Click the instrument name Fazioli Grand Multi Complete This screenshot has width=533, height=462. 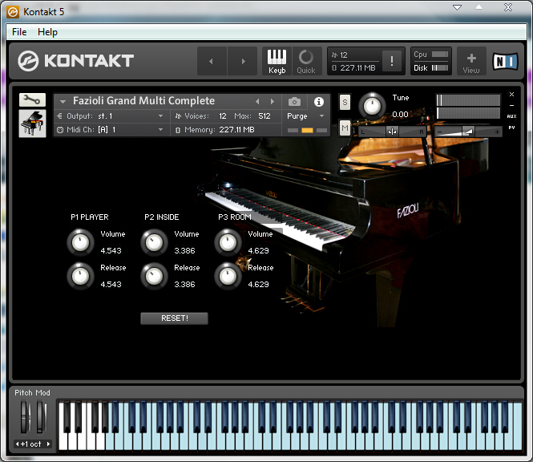point(143,101)
